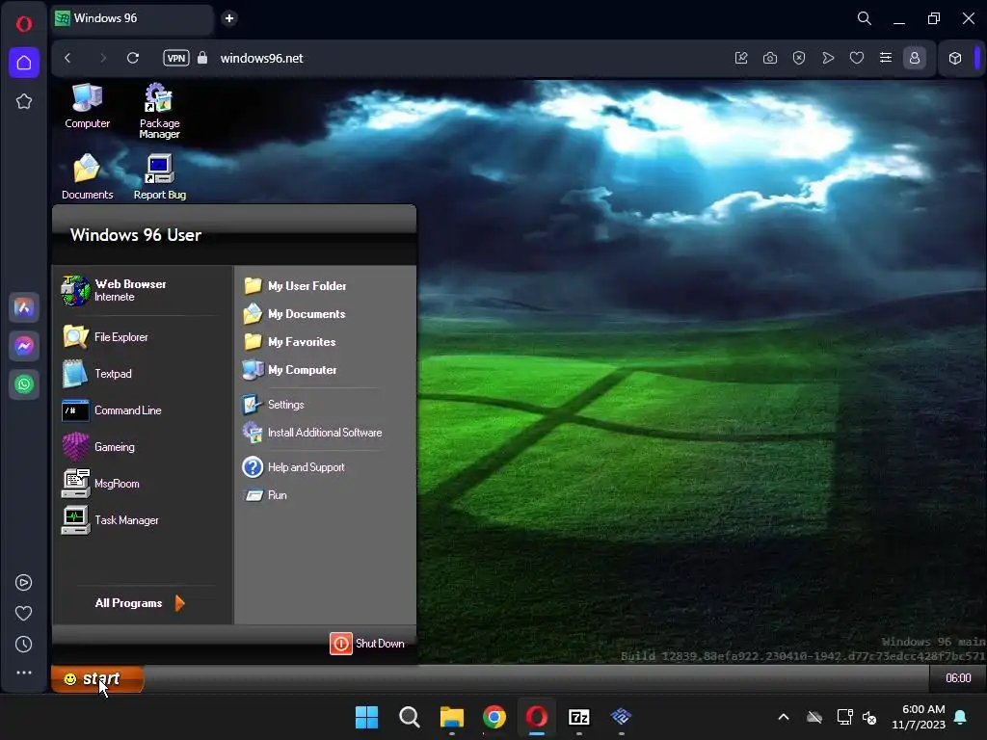Open Help and Support
This screenshot has height=740, width=987.
point(293,467)
